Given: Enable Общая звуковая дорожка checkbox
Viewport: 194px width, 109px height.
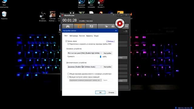Looking at the screenshot, I should coord(68,74).
